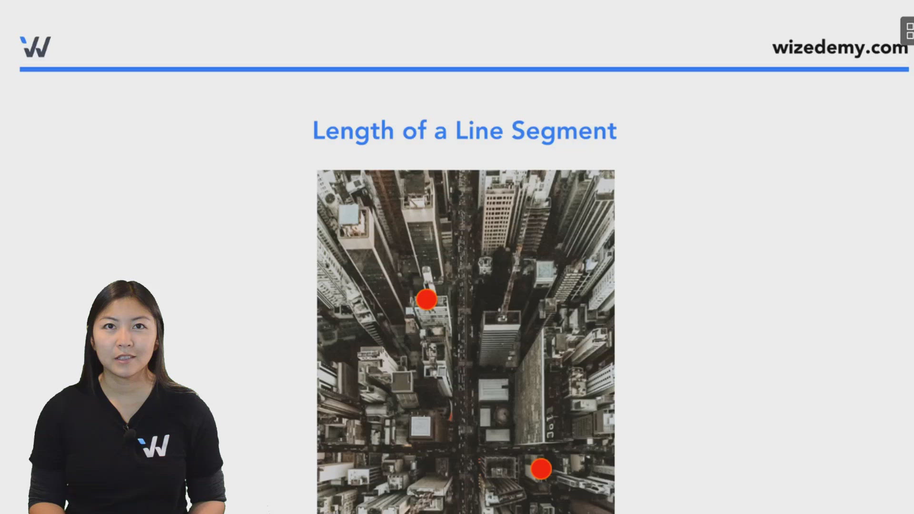Click the upper red location marker on the map
The image size is (914, 514).
click(427, 299)
